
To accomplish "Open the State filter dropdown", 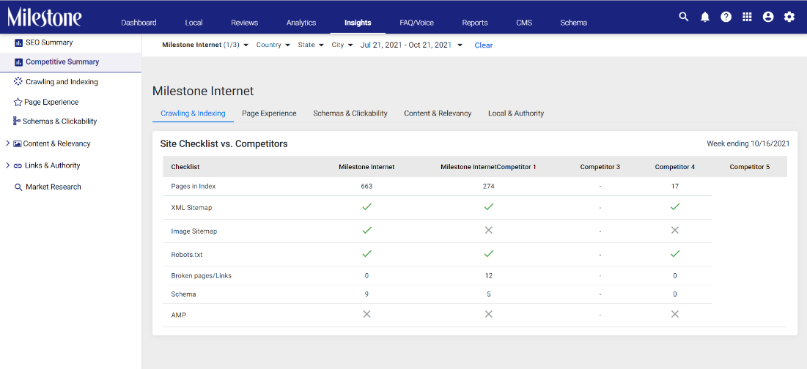I will click(311, 45).
